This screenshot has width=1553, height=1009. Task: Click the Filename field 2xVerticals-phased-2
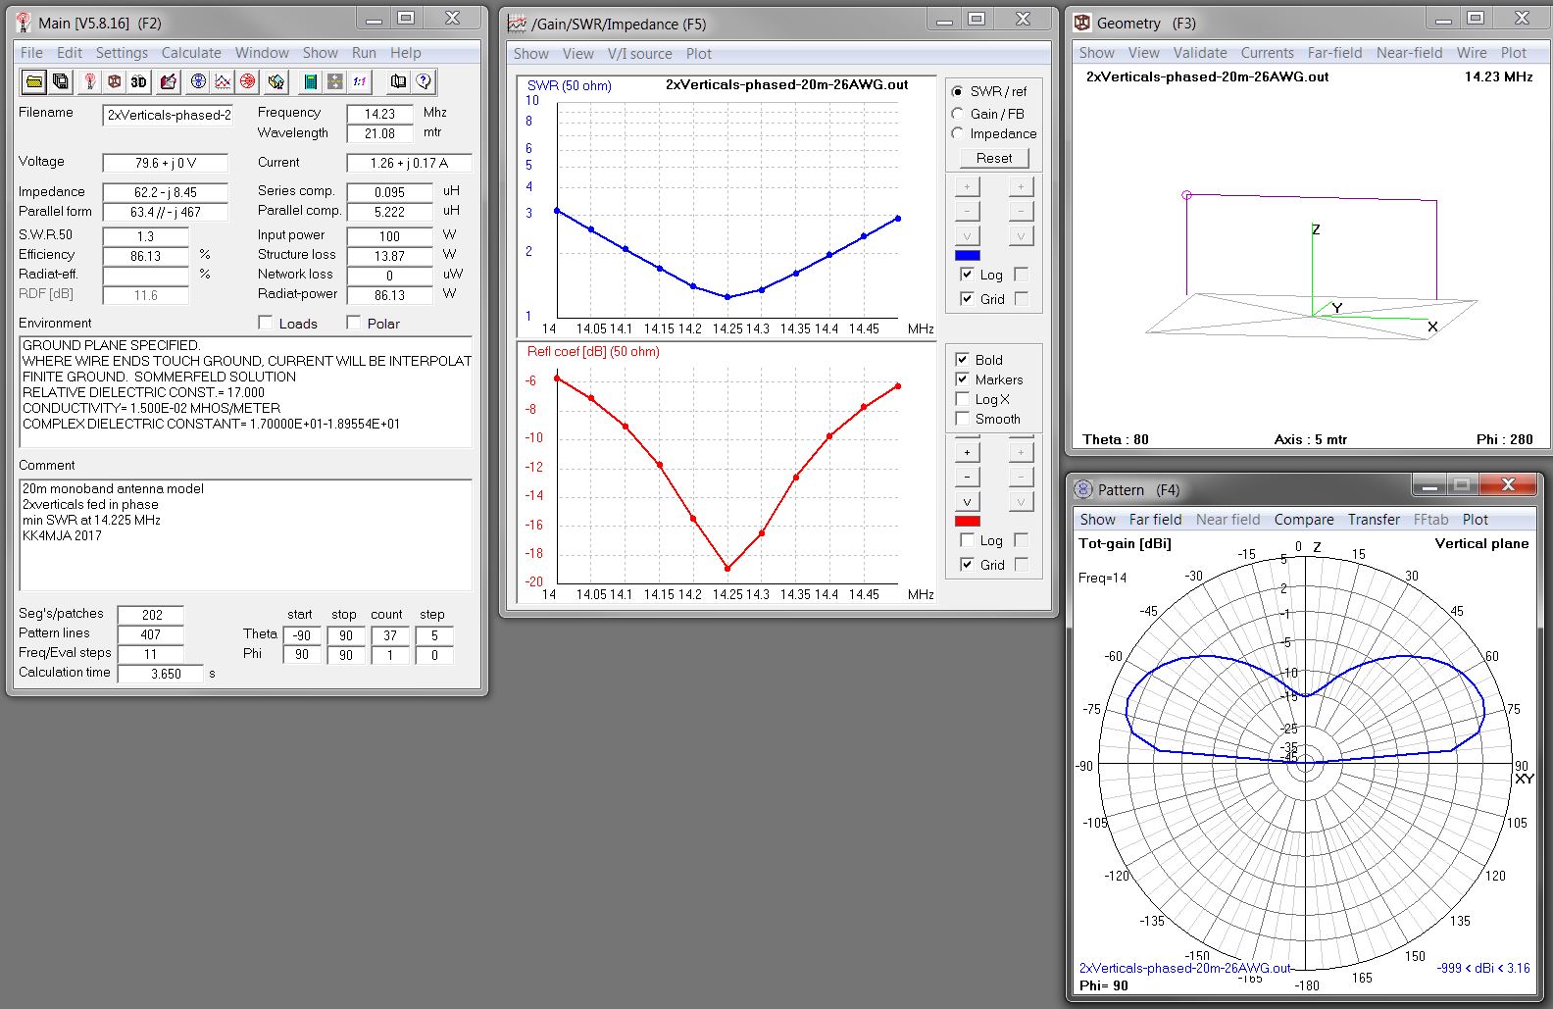(x=169, y=115)
